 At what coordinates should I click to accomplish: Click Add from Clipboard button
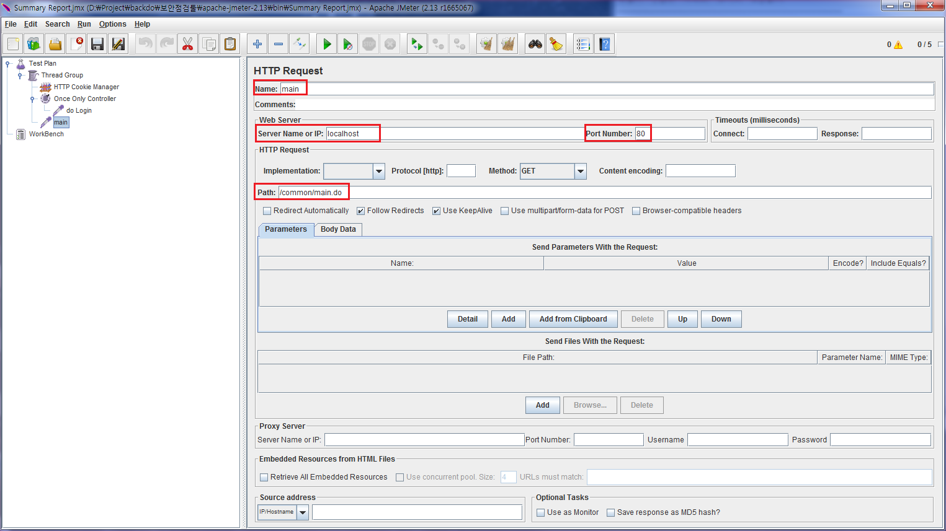(573, 319)
